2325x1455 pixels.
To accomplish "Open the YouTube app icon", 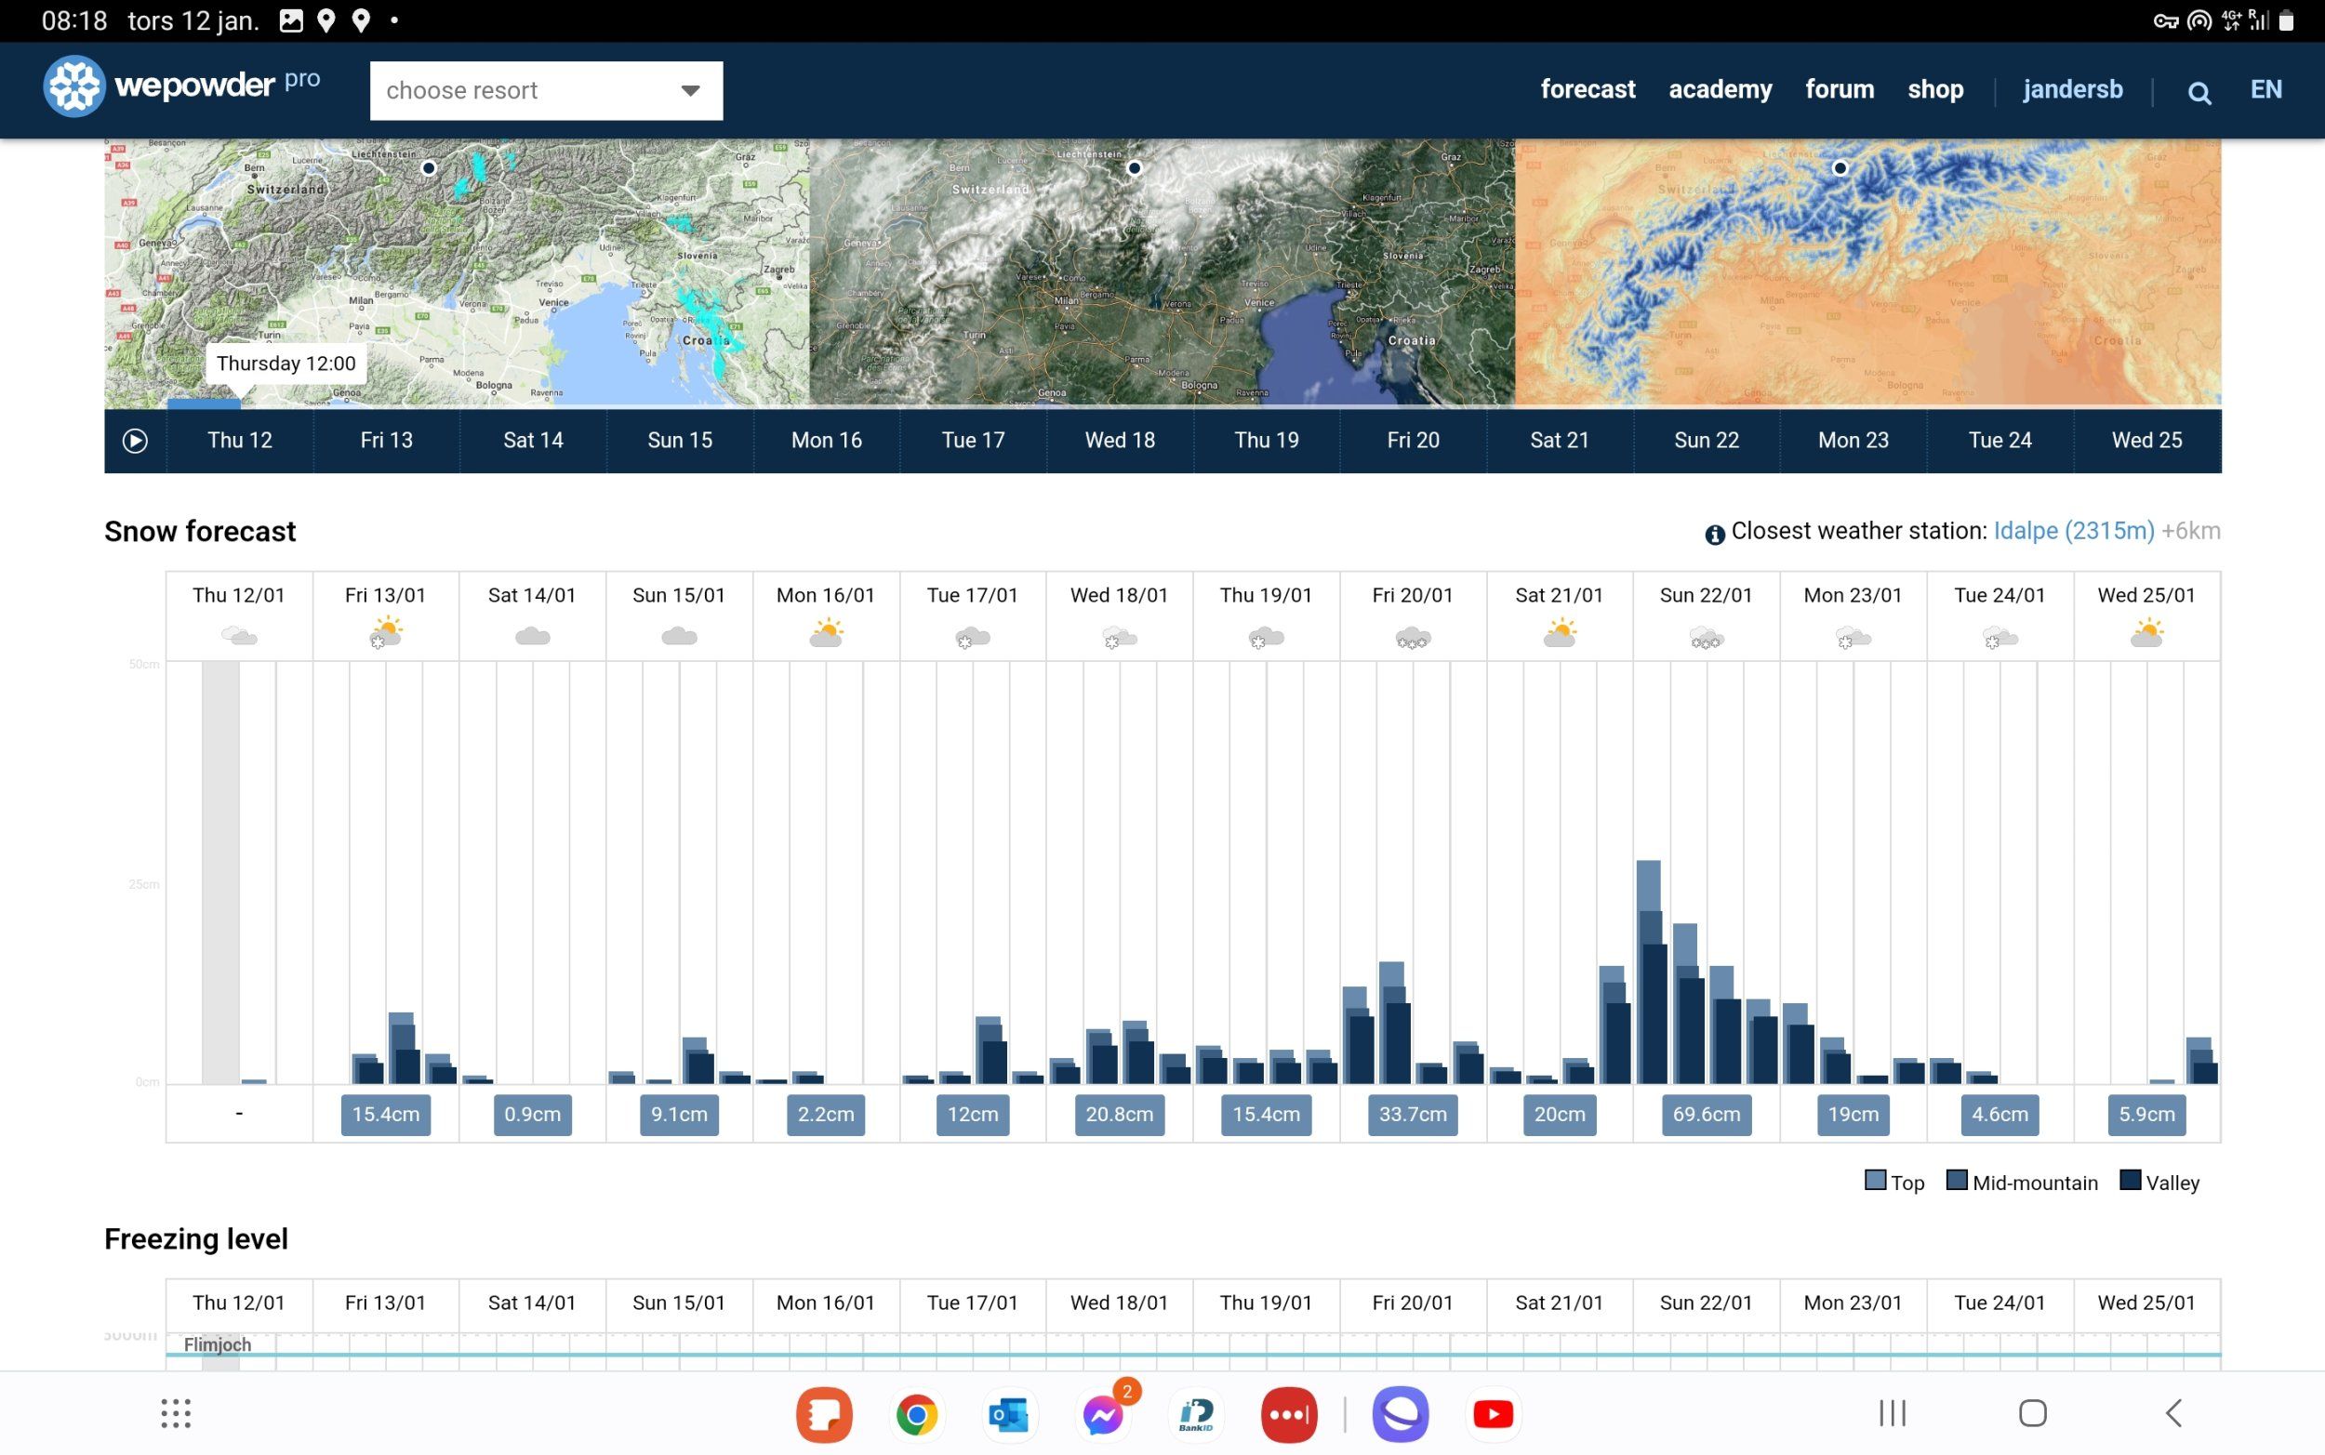I will 1493,1413.
